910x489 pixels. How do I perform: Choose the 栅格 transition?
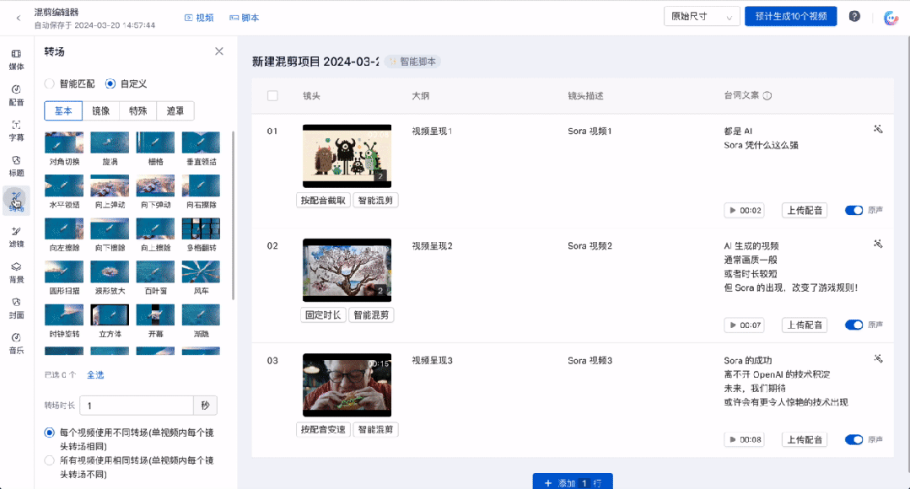[x=155, y=148]
